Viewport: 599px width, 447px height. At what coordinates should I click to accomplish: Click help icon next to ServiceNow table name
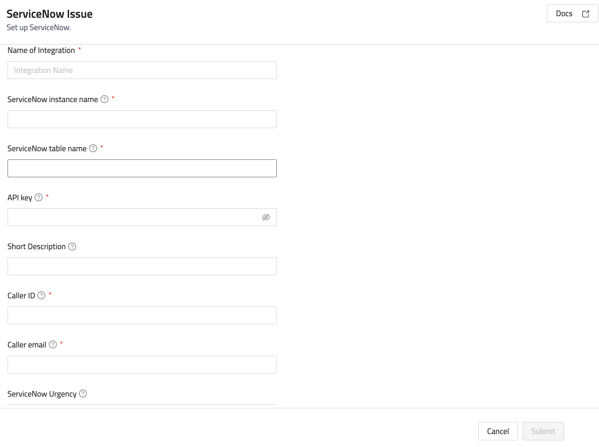tap(93, 148)
